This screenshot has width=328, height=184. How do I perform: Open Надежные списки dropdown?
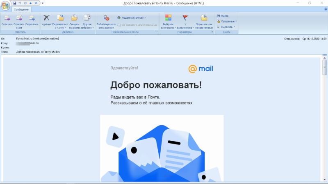(x=131, y=18)
